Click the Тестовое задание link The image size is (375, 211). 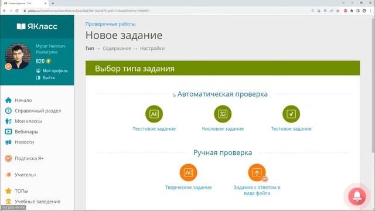coord(291,129)
